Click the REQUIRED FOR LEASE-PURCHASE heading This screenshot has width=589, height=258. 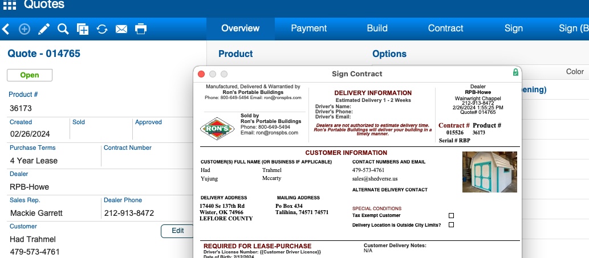coord(257,246)
